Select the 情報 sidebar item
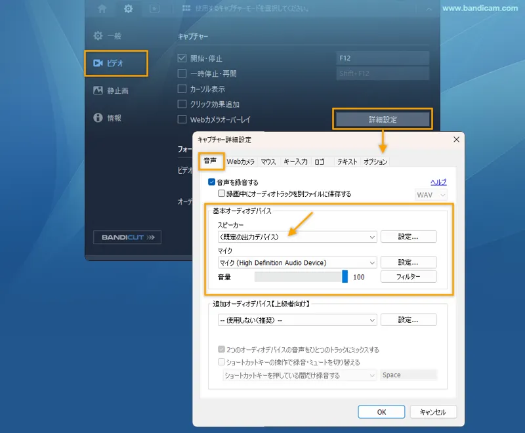The width and height of the screenshot is (525, 433). 108,118
